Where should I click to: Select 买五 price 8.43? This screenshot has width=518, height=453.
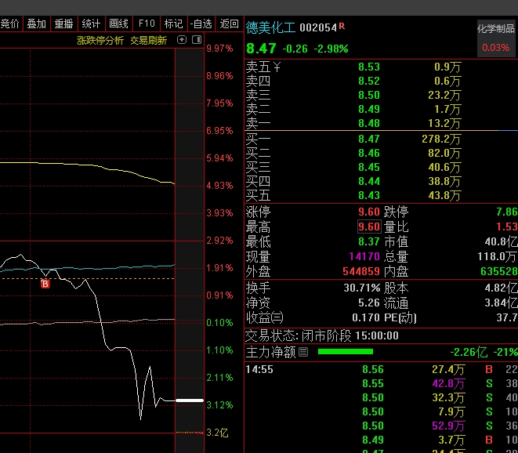[x=369, y=196]
